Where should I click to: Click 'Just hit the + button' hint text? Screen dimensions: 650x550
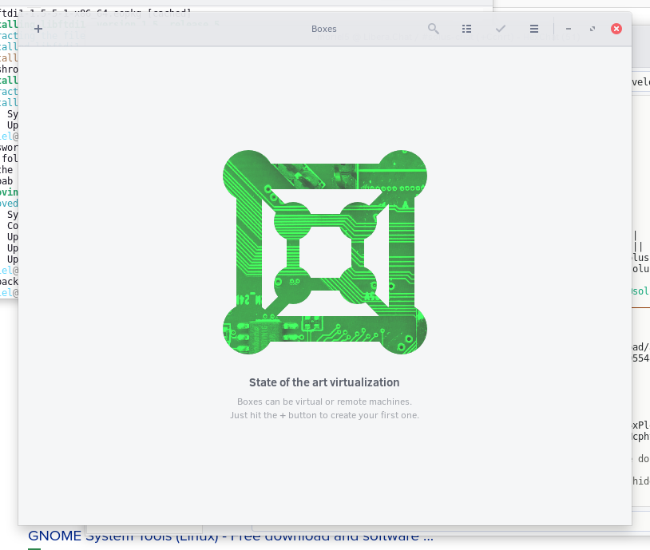[x=324, y=415]
